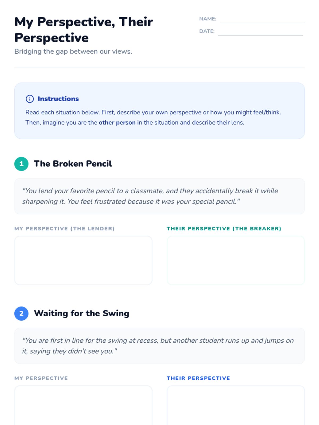
Task: Click the blue Their Perspective label
Action: coord(198,378)
